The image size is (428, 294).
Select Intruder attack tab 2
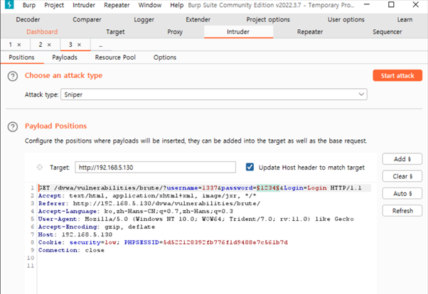click(x=41, y=45)
